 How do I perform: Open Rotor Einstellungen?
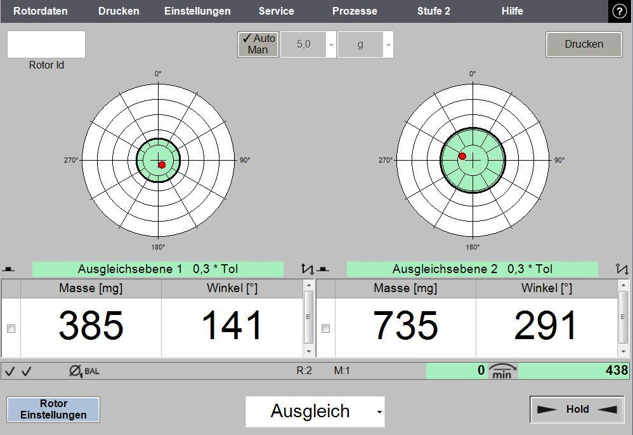(x=53, y=410)
